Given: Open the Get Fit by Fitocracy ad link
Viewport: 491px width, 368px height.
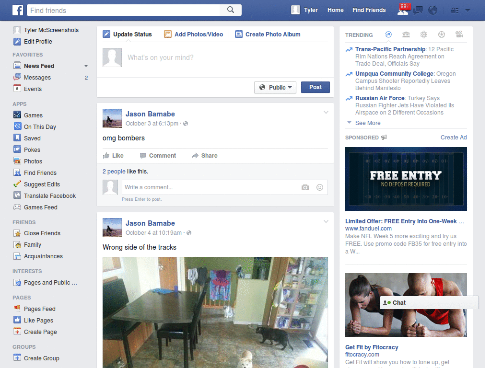Looking at the screenshot, I should pyautogui.click(x=372, y=347).
